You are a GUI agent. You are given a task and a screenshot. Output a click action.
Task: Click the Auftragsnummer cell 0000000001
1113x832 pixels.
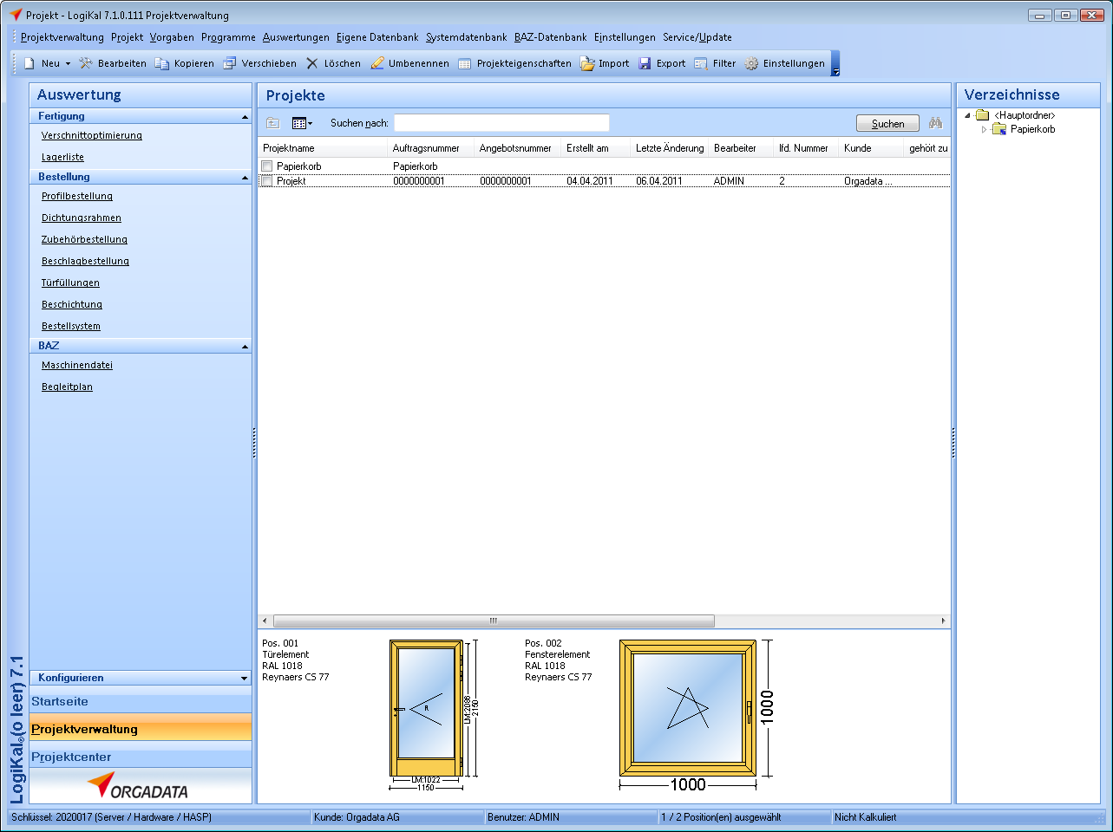click(419, 181)
